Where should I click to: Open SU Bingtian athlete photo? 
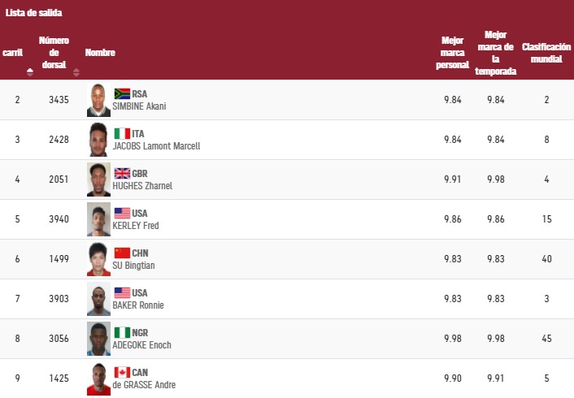98,259
